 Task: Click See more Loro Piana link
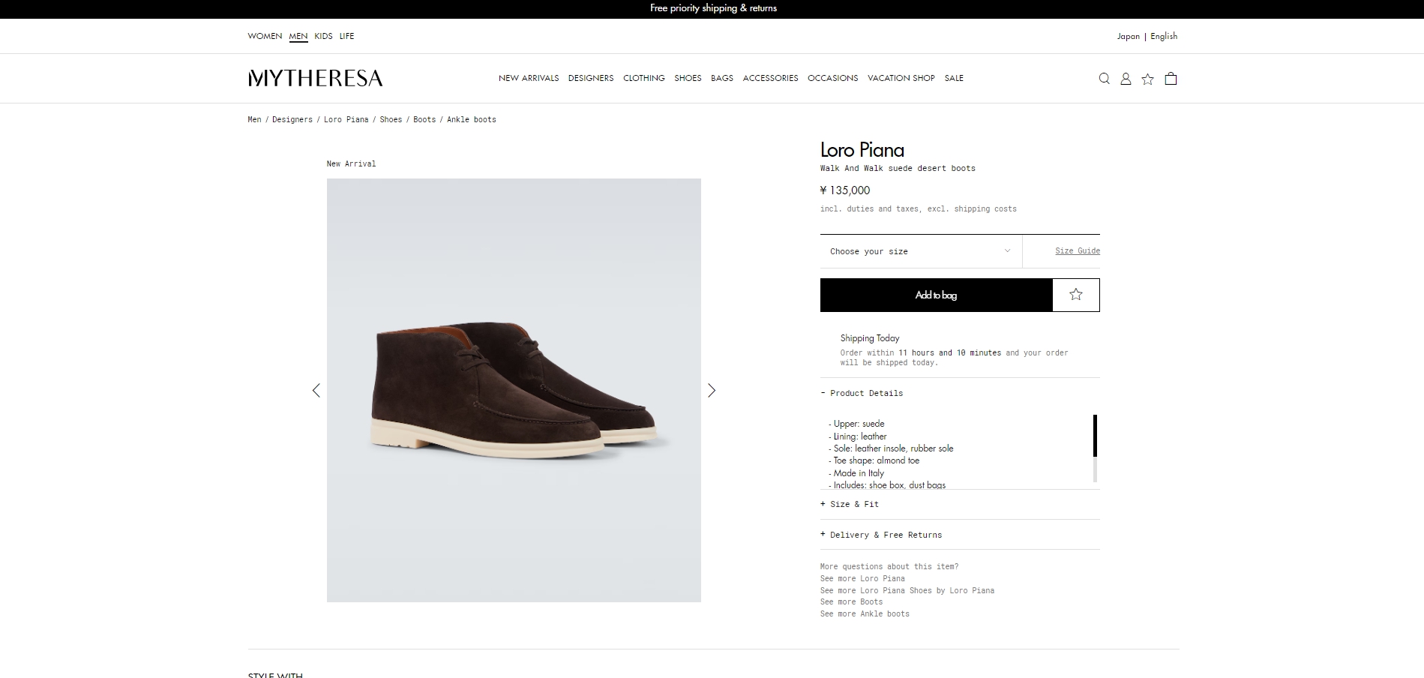pyautogui.click(x=862, y=578)
